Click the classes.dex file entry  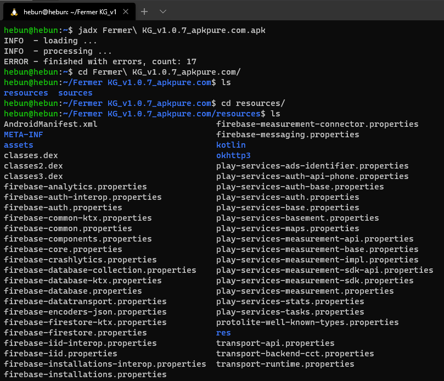(x=31, y=155)
